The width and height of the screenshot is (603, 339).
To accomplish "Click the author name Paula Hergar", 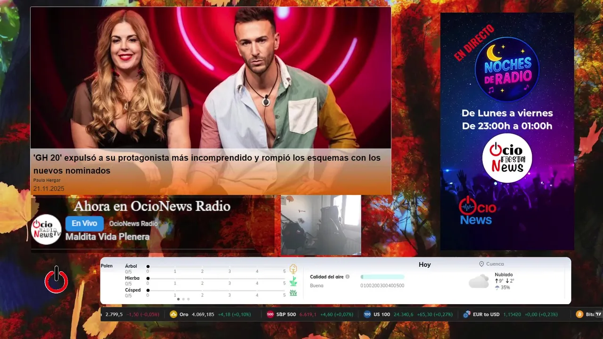I will click(x=47, y=180).
